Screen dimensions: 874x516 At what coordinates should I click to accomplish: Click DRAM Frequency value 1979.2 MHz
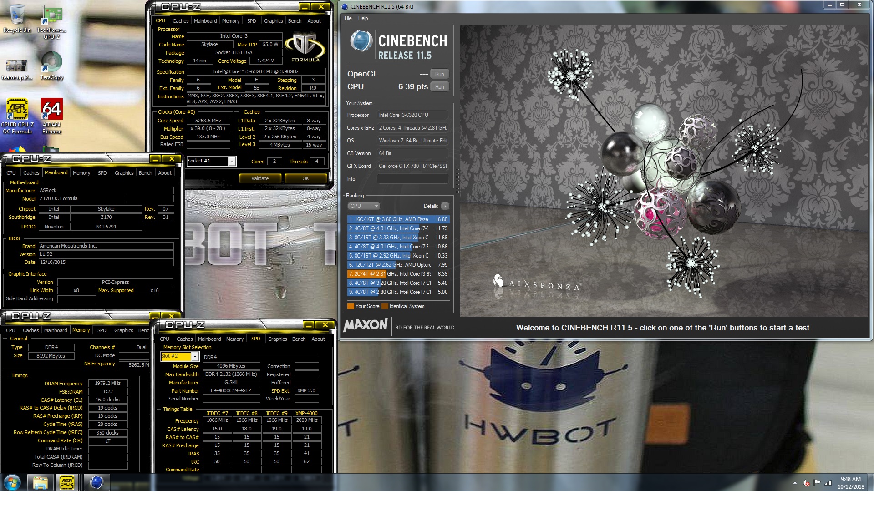107,383
